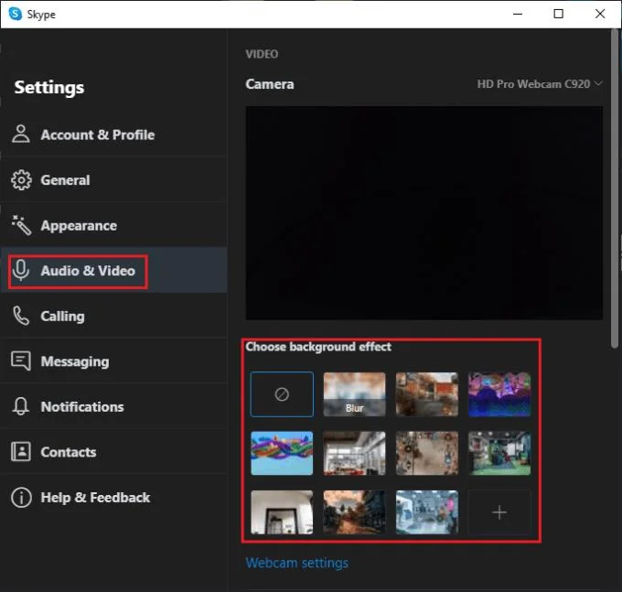Select Audio & Video settings
The image size is (622, 592).
pyautogui.click(x=113, y=271)
